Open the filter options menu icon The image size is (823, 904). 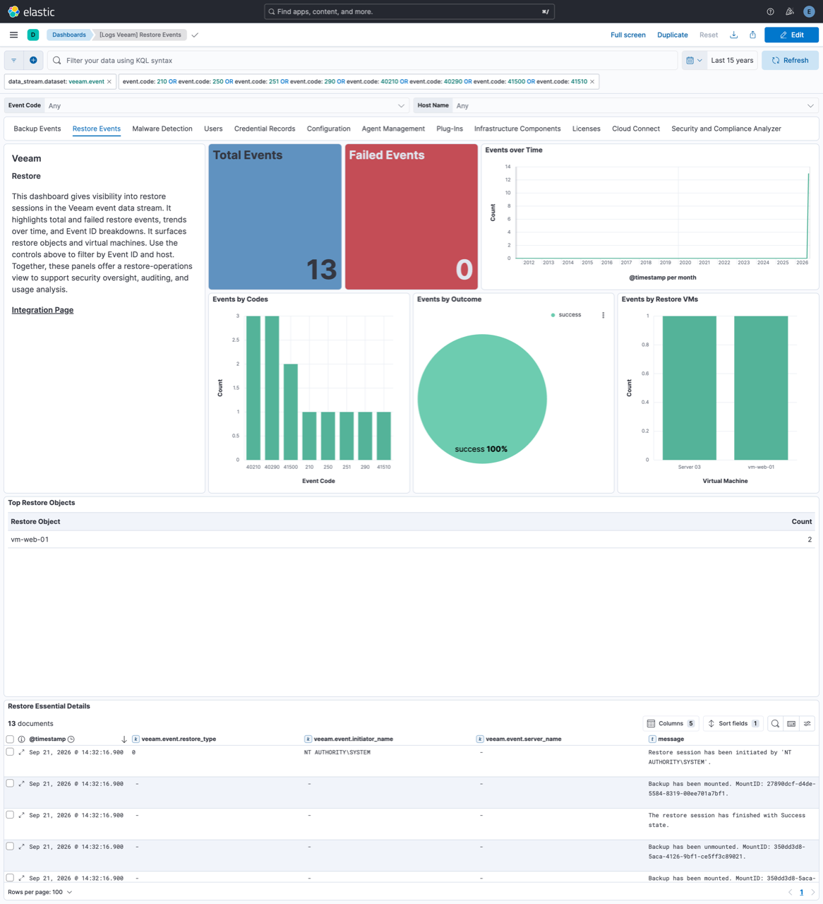pyautogui.click(x=14, y=60)
